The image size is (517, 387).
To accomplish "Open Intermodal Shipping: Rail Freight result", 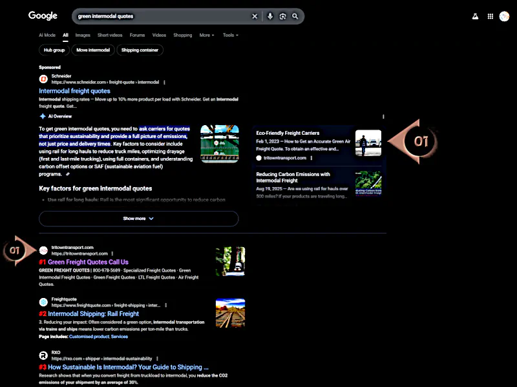I will [x=93, y=314].
